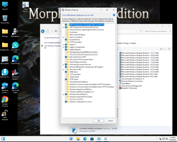Viewport: 177px width, 142px height.
Task: Select the Recycle Bin desktop icon
Action: pos(5,19)
